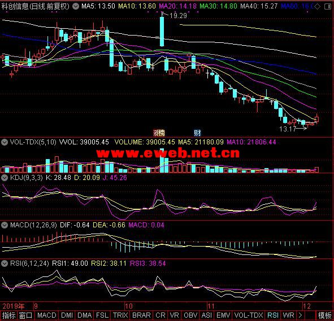Select the TRIX indicator tab

tap(120, 315)
